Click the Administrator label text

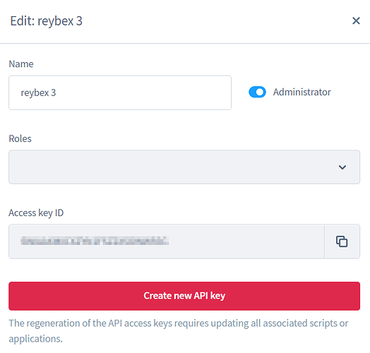[302, 92]
